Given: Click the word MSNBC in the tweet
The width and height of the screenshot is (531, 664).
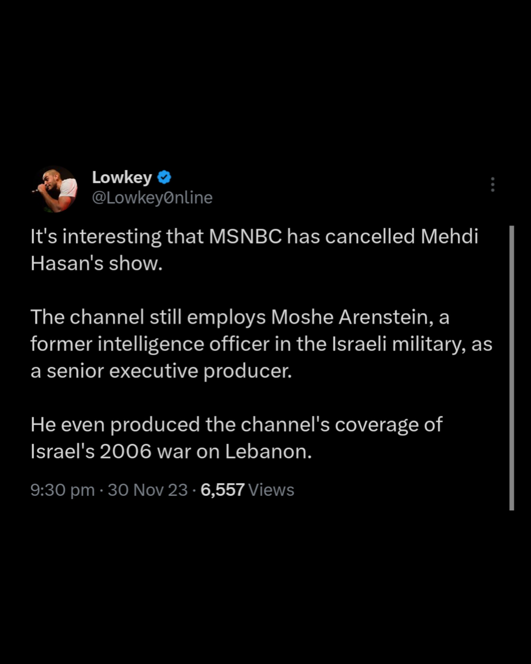Looking at the screenshot, I should (x=245, y=237).
